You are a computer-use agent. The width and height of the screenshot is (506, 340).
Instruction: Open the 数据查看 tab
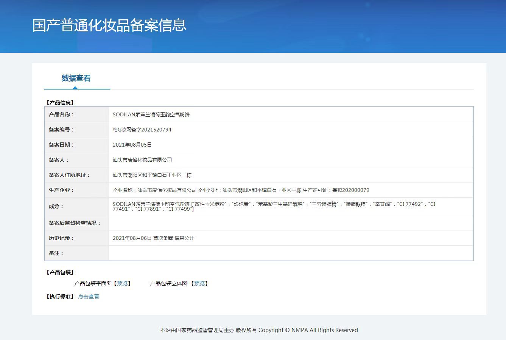coord(76,78)
